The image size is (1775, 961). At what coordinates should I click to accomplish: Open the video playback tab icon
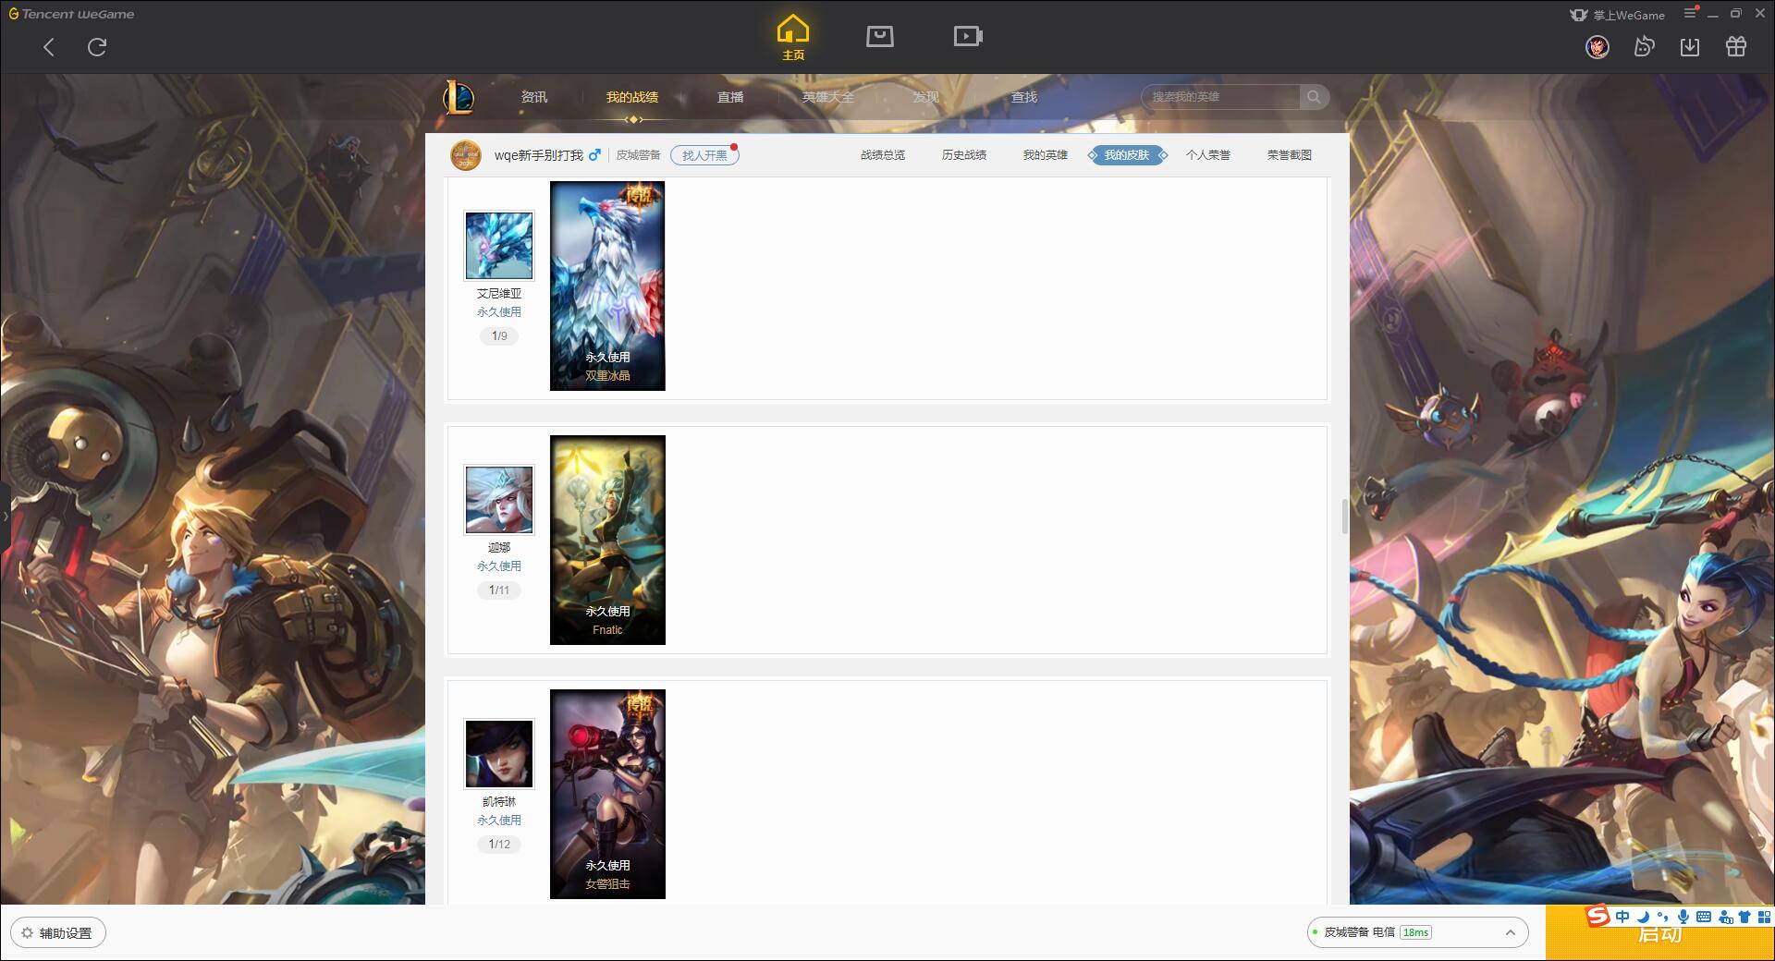[x=968, y=36]
